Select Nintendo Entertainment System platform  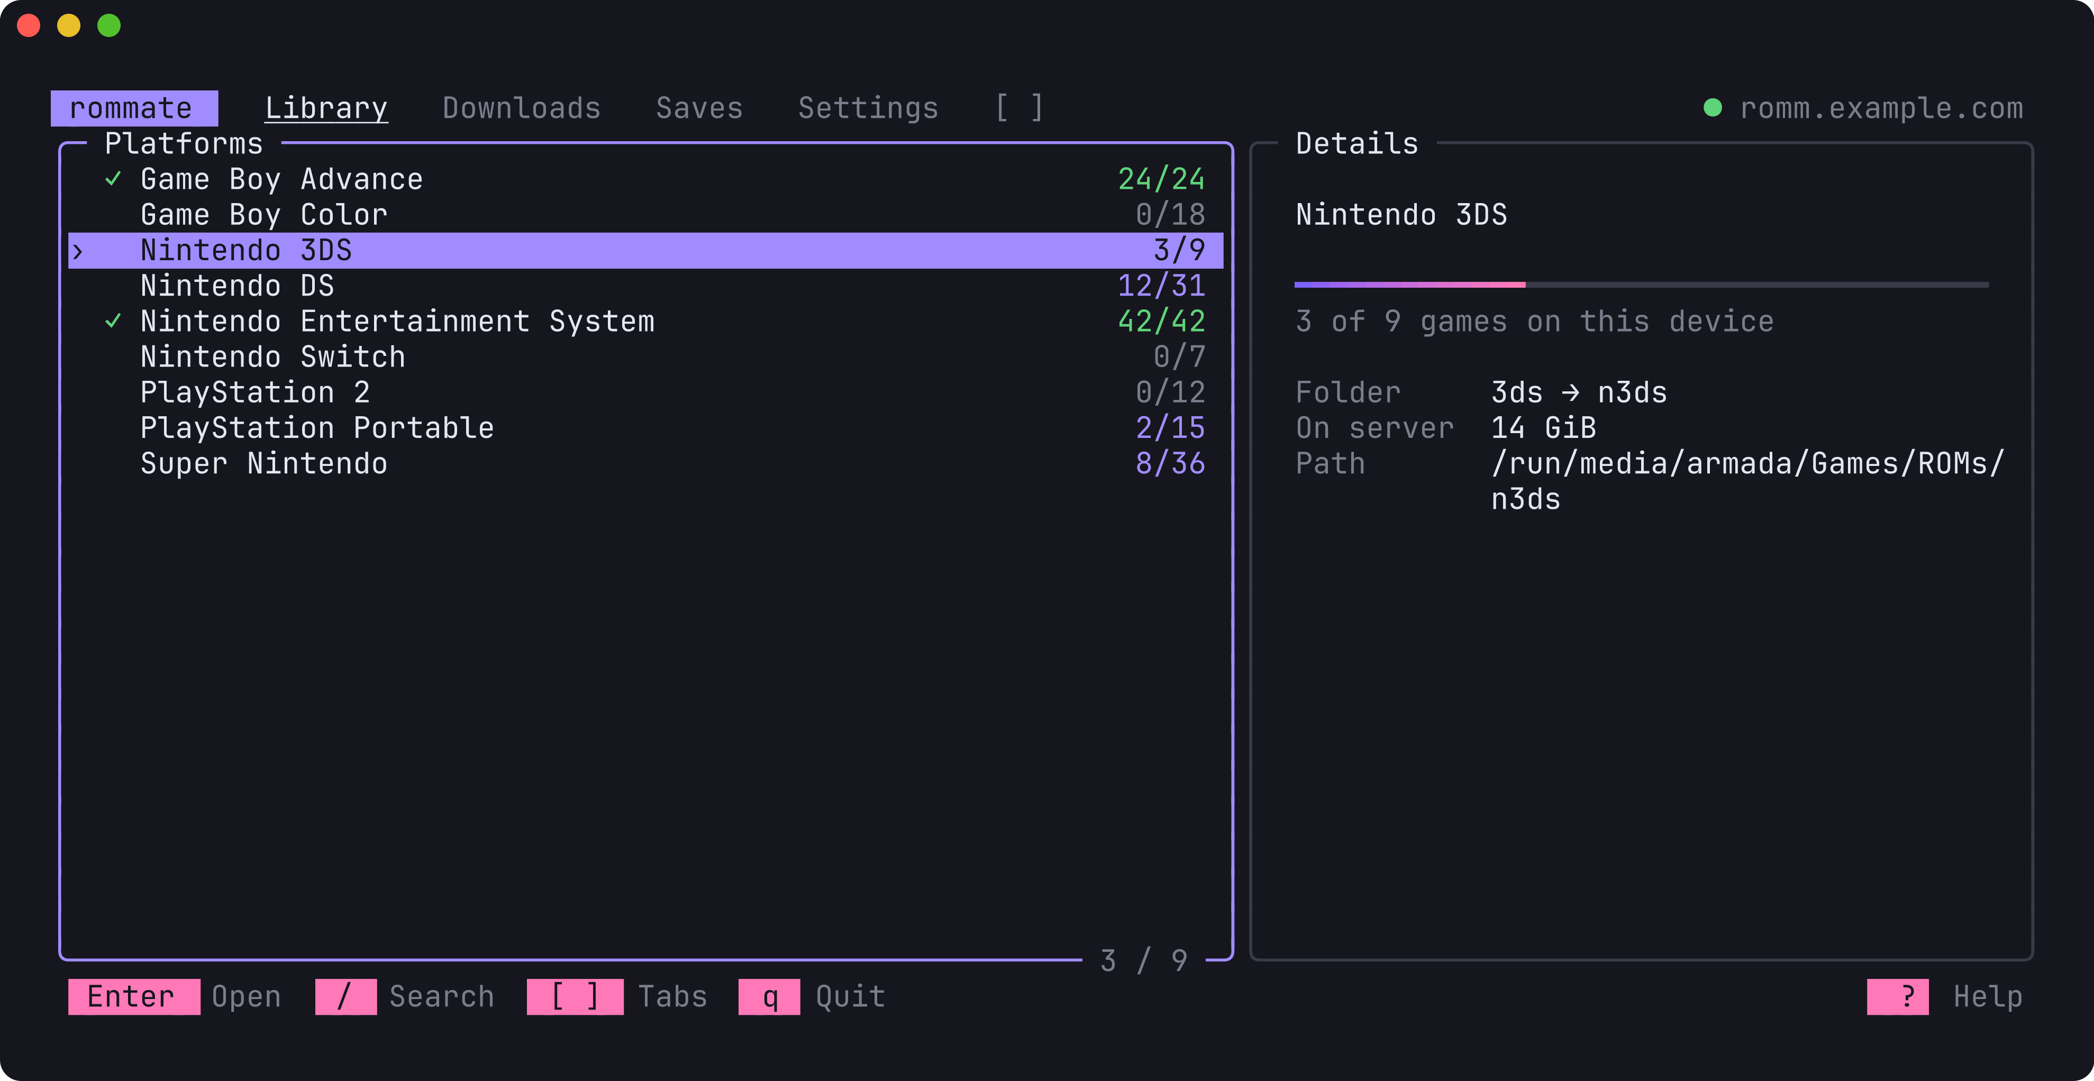(x=645, y=321)
